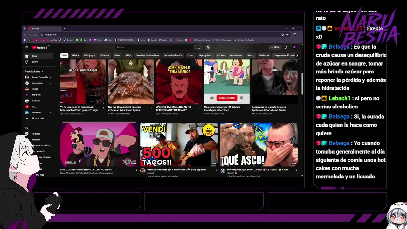Click the Crear button
Screen dimensions: 407x229
click(275, 47)
